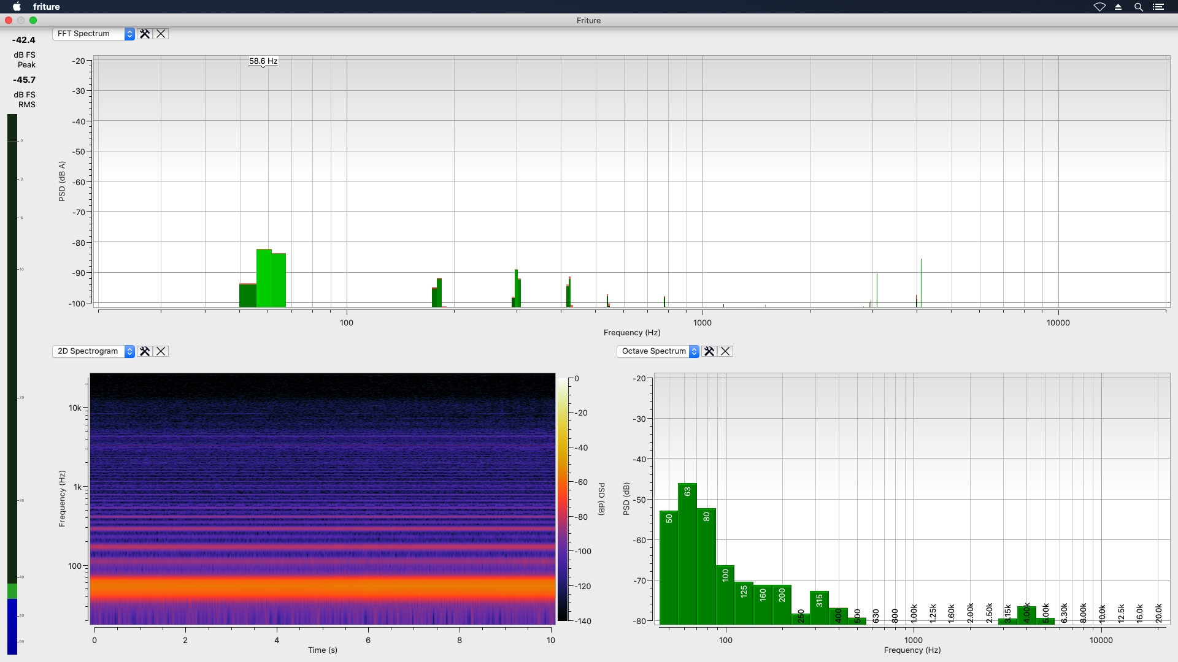Open FFT Spectrum widget settings
Viewport: 1178px width, 662px height.
click(145, 34)
